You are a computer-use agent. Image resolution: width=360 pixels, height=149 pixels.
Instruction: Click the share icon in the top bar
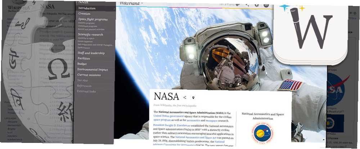pos(247,5)
